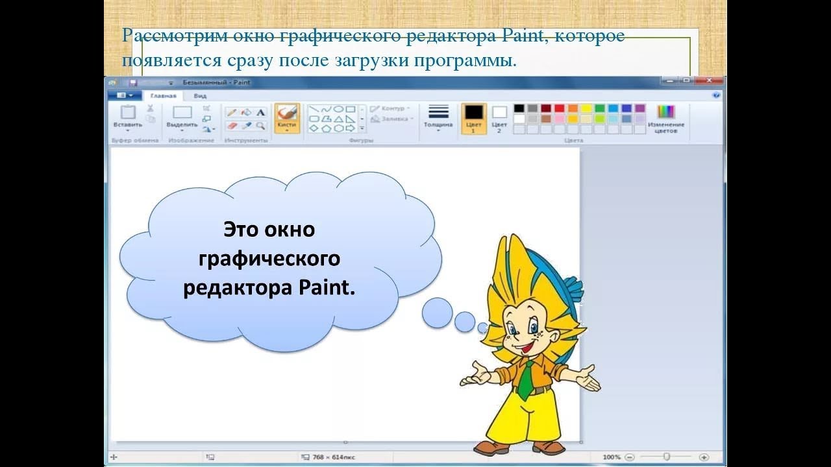Expand the Кисти dropdown arrow

(287, 130)
